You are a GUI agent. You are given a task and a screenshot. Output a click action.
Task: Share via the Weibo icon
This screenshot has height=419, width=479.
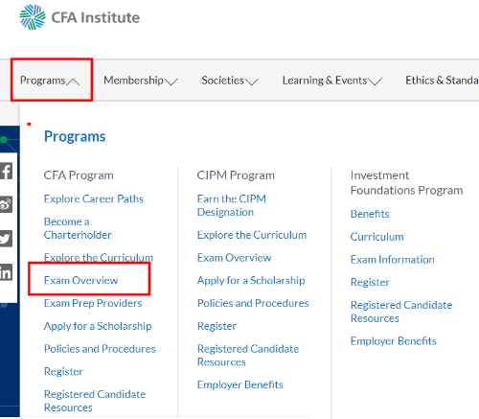click(6, 204)
